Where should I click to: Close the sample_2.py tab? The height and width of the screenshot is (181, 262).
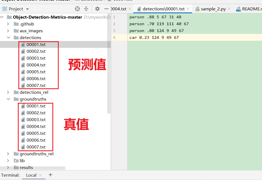tap(229, 9)
